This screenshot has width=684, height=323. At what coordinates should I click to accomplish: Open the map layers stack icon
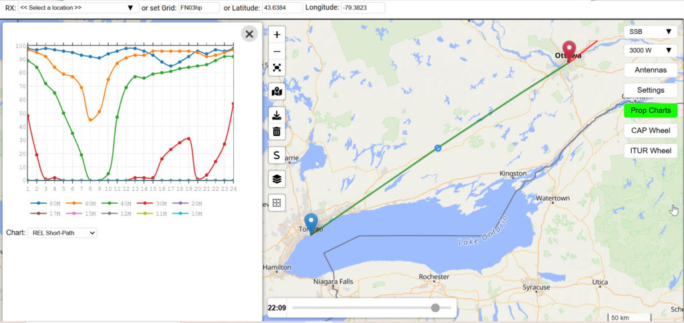(x=277, y=179)
